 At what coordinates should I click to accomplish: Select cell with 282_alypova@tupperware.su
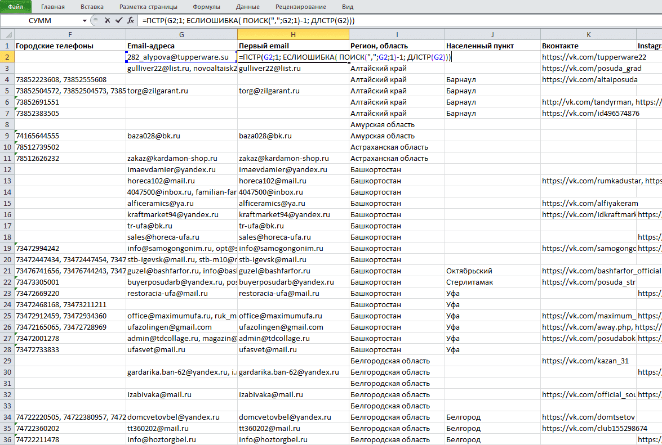pyautogui.click(x=181, y=57)
